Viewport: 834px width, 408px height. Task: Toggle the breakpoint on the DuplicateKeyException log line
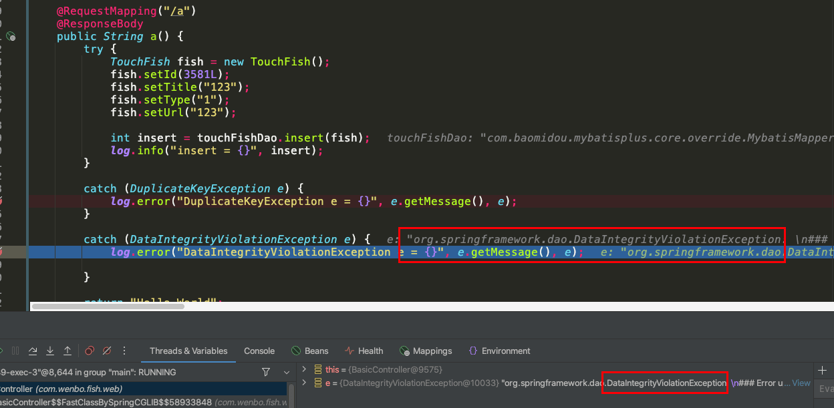coord(2,201)
